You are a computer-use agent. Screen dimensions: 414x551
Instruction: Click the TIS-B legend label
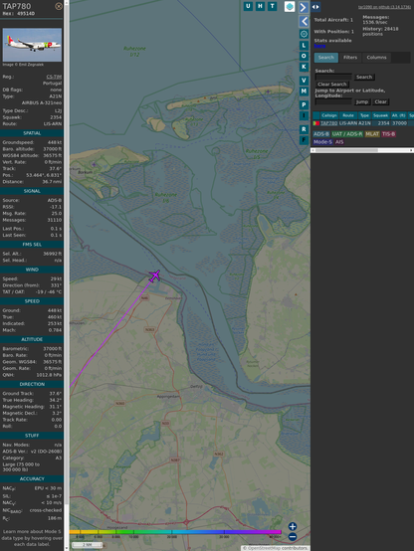coord(388,134)
